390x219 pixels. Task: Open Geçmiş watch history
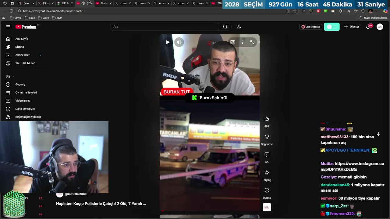pyautogui.click(x=20, y=84)
